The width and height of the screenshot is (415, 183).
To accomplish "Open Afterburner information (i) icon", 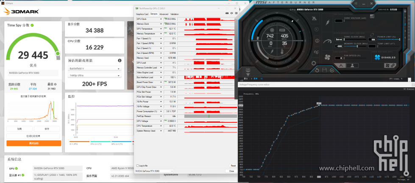I will click(317, 41).
